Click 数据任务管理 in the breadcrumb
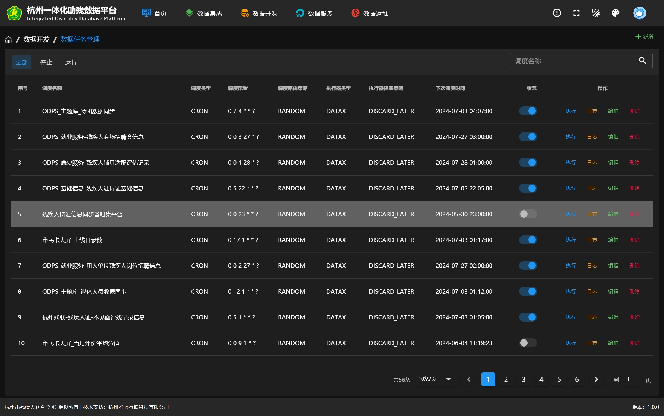Screen dimensions: 664x416 coord(80,39)
